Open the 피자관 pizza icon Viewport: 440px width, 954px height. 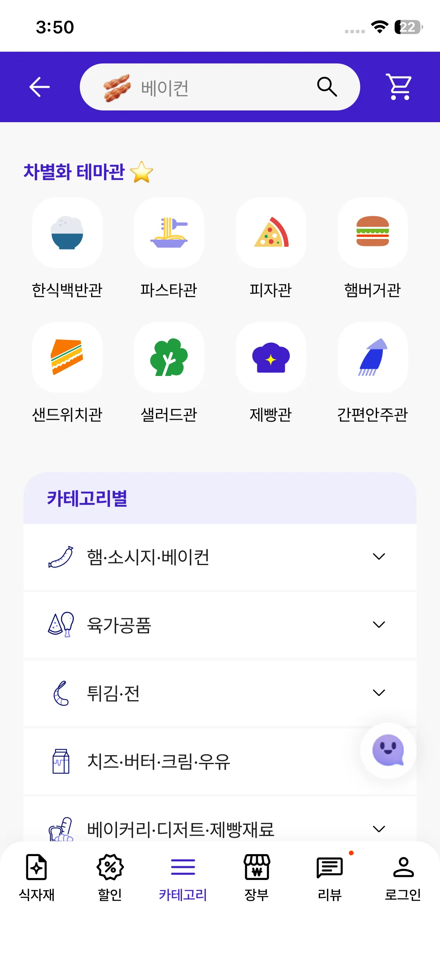coord(271,233)
